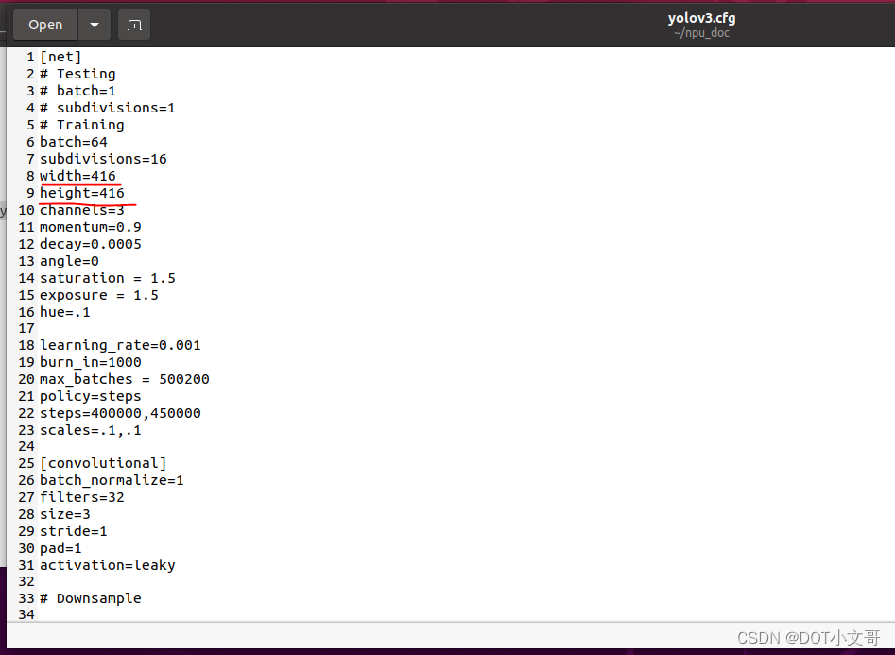Click the batch_normalize=1 line
895x655 pixels.
[112, 481]
